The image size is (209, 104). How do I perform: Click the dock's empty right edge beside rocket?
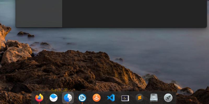click(x=175, y=98)
